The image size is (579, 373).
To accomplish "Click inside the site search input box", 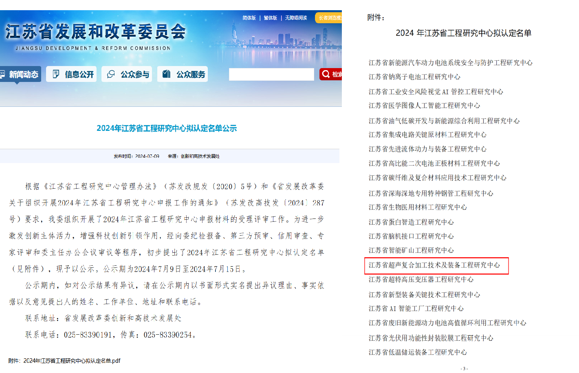I will pos(271,74).
